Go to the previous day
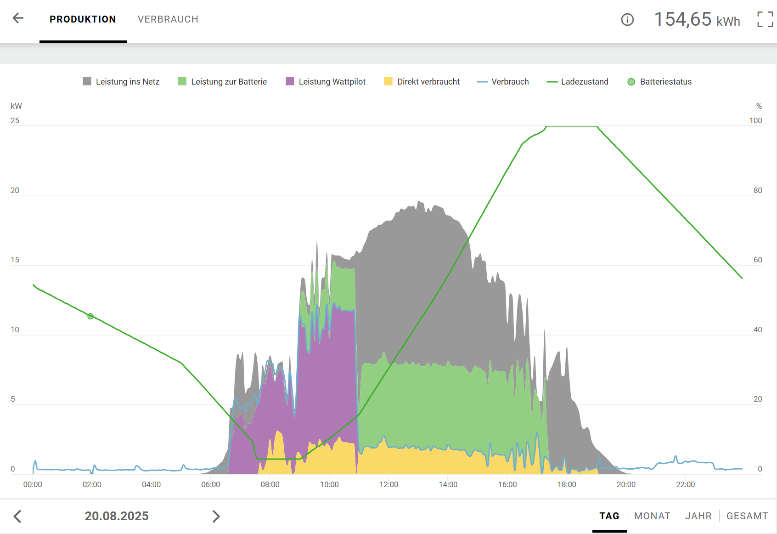This screenshot has height=534, width=777. (x=17, y=516)
